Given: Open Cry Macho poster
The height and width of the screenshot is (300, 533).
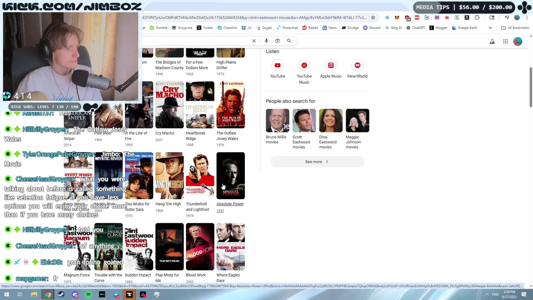Looking at the screenshot, I should pyautogui.click(x=169, y=105).
